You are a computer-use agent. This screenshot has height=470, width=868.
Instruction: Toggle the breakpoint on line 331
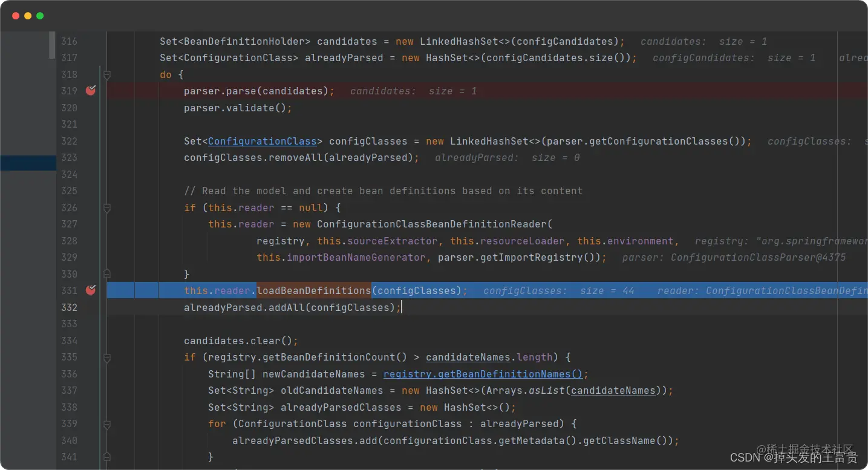(91, 290)
